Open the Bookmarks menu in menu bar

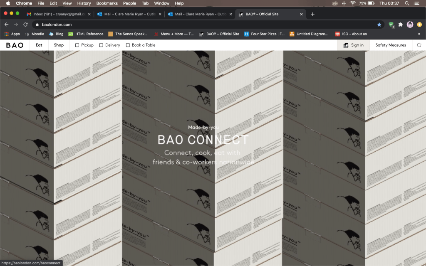[107, 3]
